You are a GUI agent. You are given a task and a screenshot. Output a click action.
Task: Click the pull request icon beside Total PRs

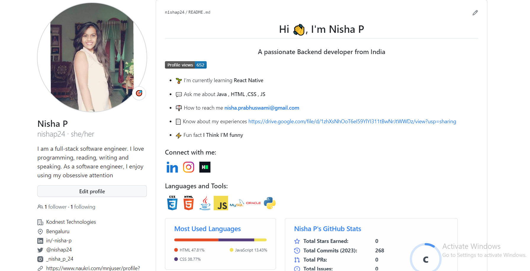click(x=297, y=260)
